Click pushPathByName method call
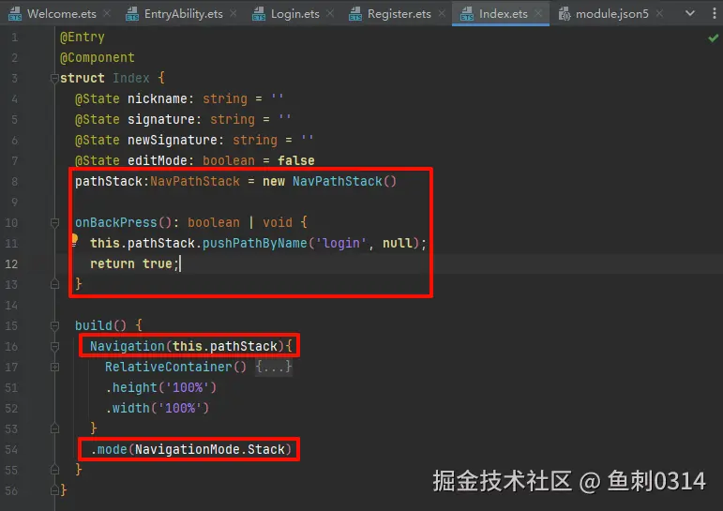The image size is (723, 511). pyautogui.click(x=254, y=243)
